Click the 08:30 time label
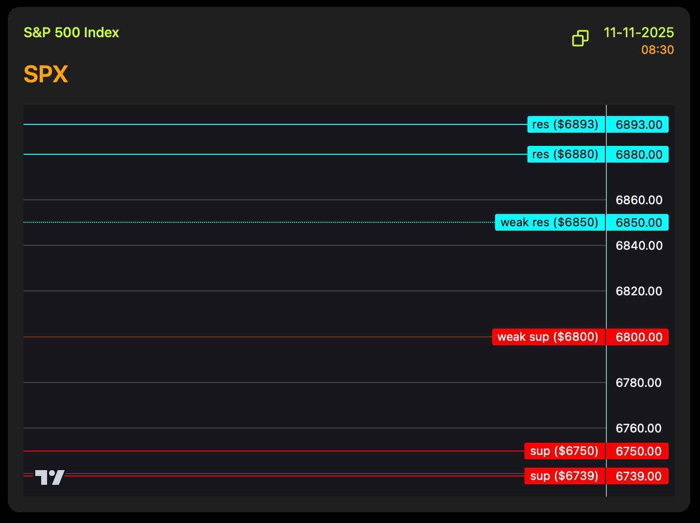The width and height of the screenshot is (700, 523). tap(657, 50)
